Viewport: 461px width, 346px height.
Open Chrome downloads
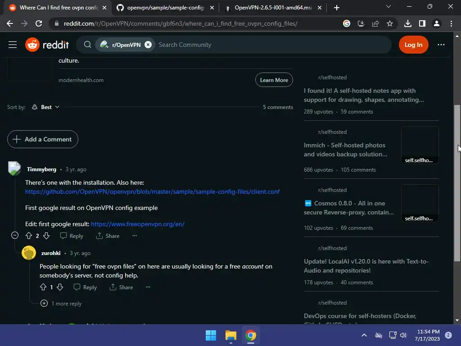pos(408,23)
